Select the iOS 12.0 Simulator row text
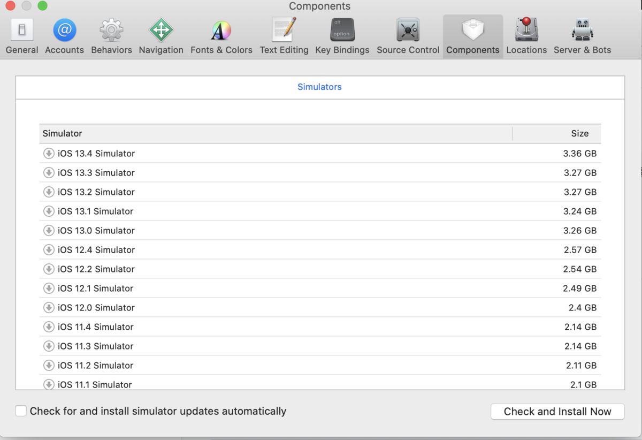 [x=96, y=308]
